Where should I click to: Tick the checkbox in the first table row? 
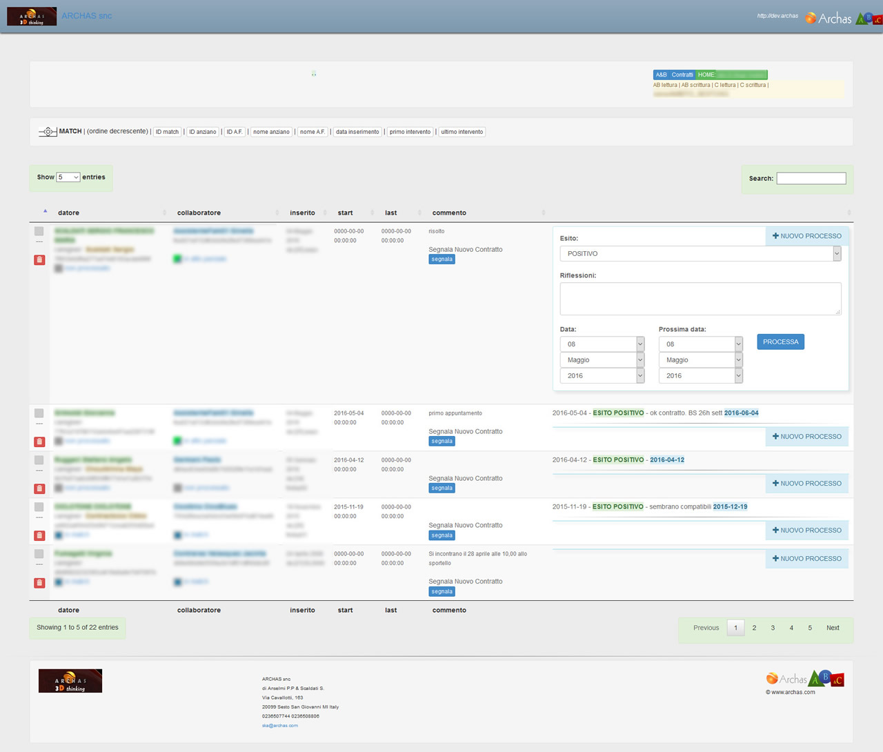tap(39, 231)
